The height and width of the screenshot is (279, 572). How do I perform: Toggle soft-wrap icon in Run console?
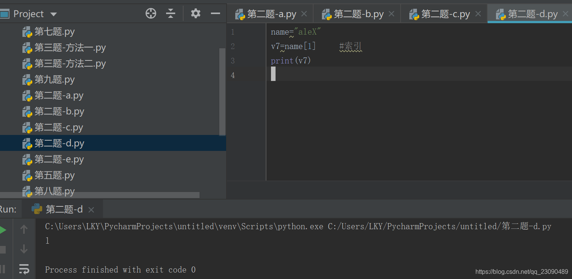click(24, 269)
